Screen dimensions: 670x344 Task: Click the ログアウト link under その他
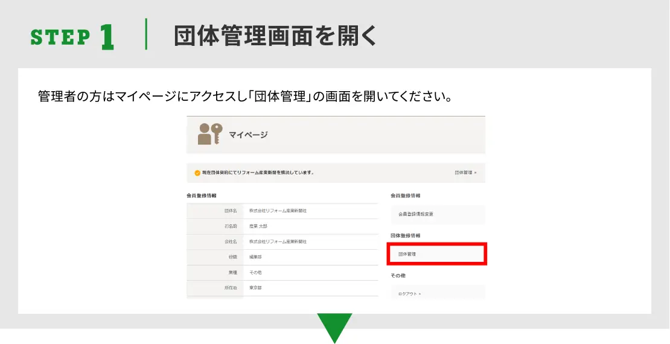click(409, 294)
